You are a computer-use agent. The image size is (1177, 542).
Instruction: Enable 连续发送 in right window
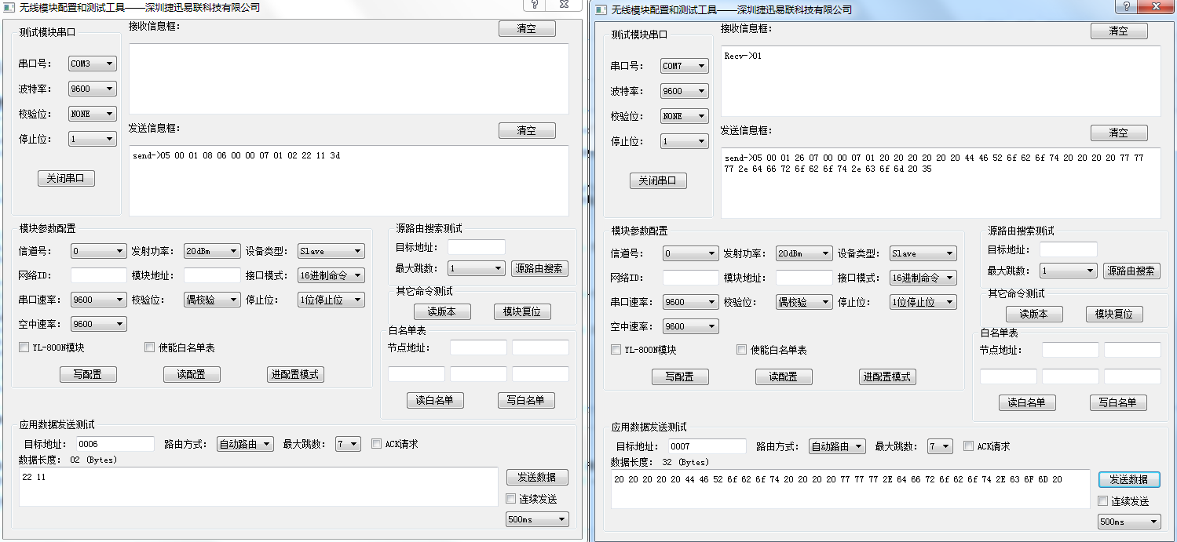point(1103,501)
